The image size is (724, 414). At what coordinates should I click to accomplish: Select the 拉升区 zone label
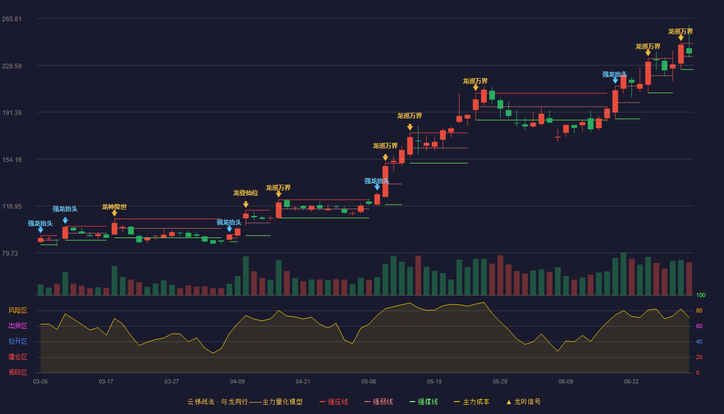click(x=18, y=342)
